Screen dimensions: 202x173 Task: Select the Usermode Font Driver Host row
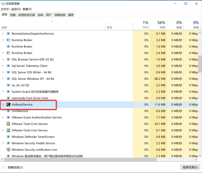point(99,98)
